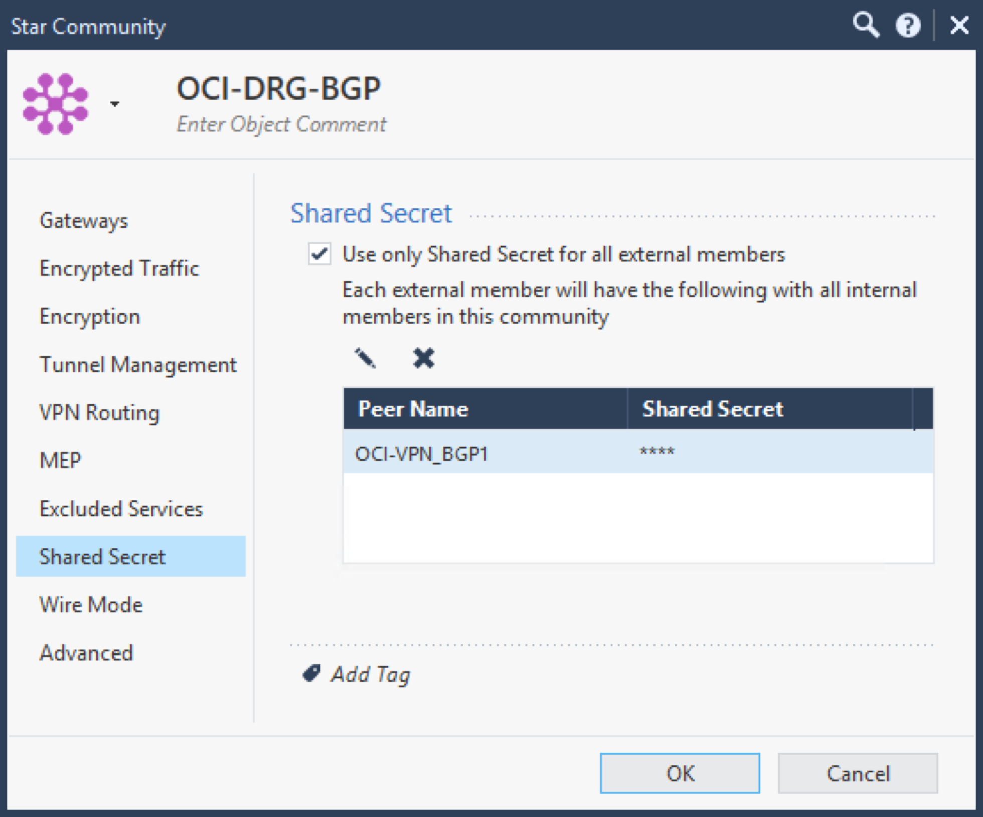Uncheck Use only Shared Secret checkbox

click(319, 254)
